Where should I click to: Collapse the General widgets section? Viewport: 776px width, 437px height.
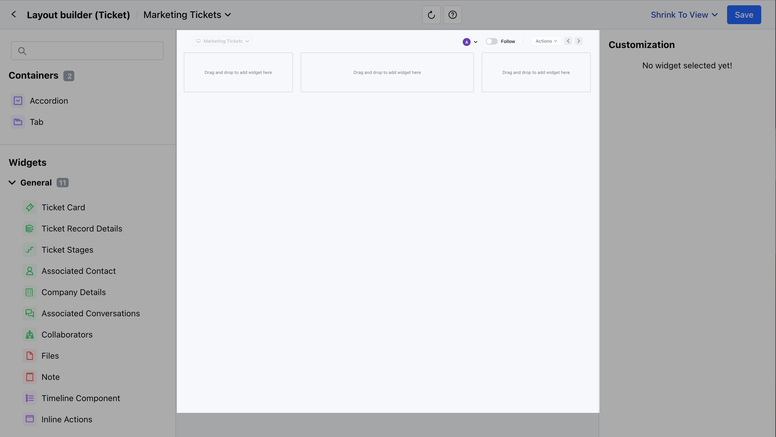coord(12,182)
